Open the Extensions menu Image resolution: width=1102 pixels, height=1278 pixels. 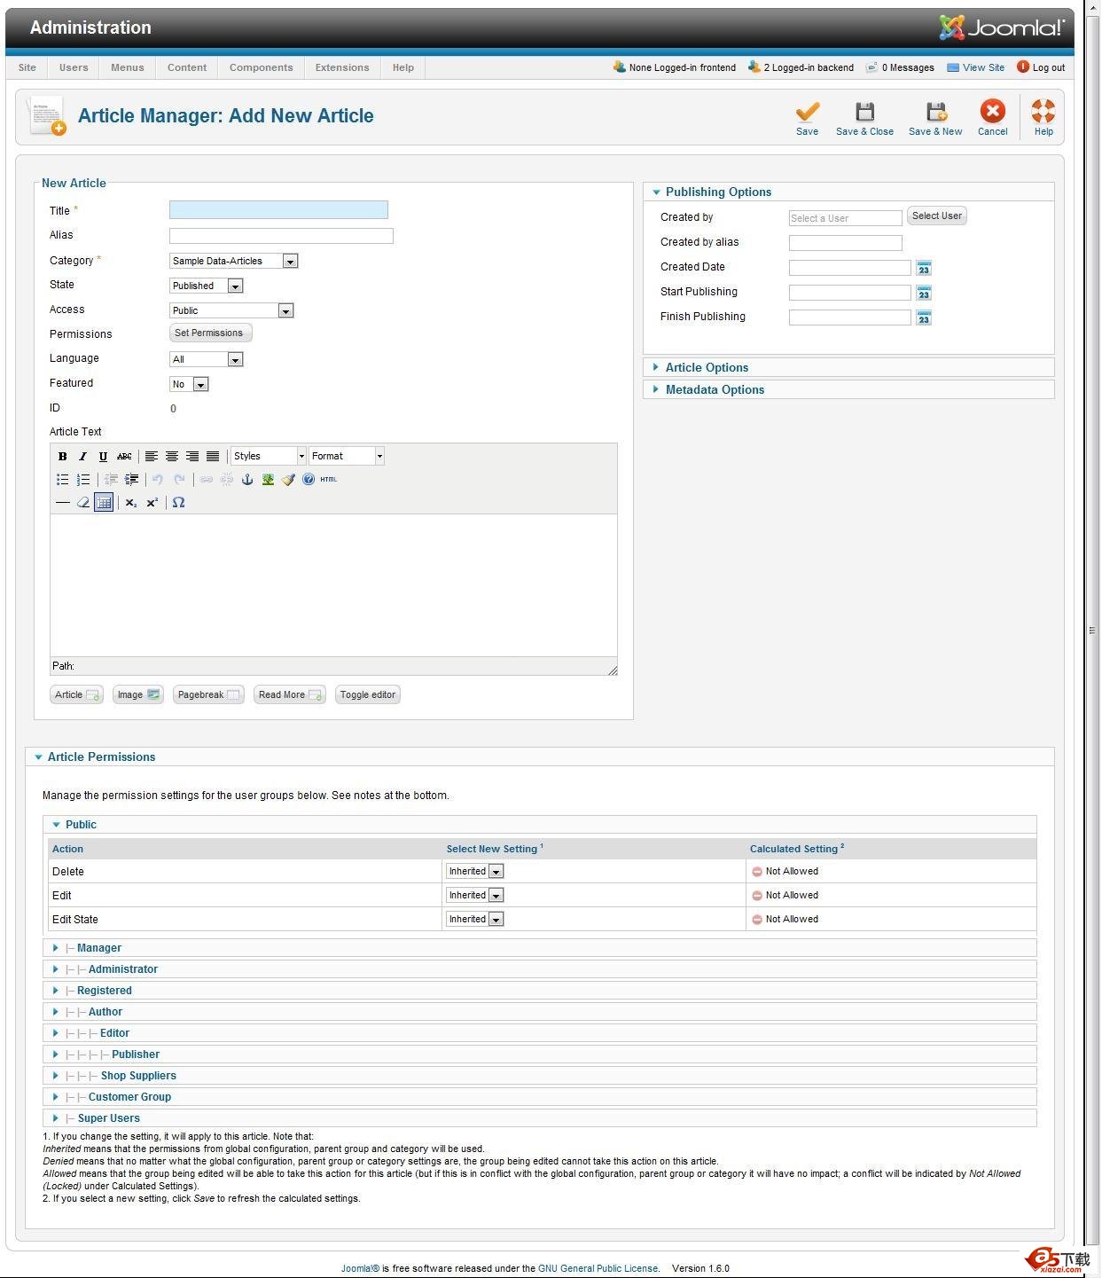pos(341,67)
